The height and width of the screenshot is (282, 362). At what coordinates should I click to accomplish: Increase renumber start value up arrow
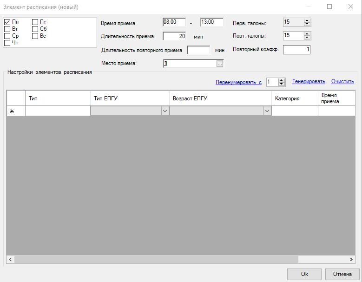pyautogui.click(x=282, y=80)
